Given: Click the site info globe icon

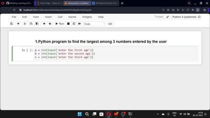Looking at the screenshot, I should click(x=20, y=10).
